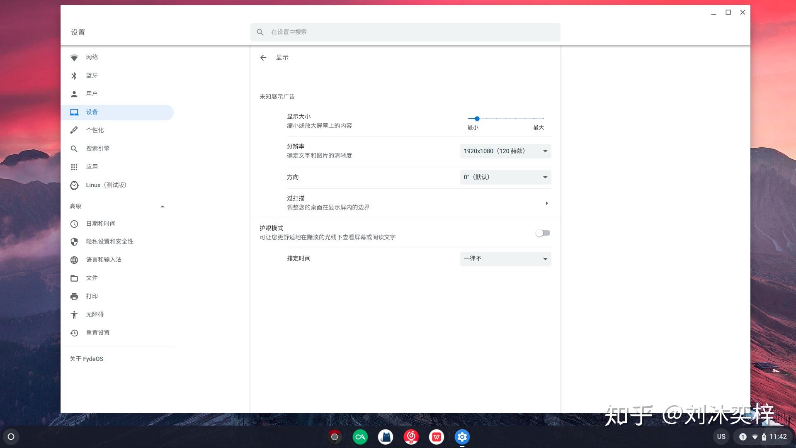Launch WPS Office from the taskbar
The width and height of the screenshot is (796, 448).
tap(437, 436)
